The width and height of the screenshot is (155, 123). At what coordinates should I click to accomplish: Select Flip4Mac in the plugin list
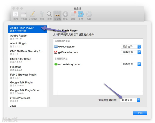[x=27, y=68]
